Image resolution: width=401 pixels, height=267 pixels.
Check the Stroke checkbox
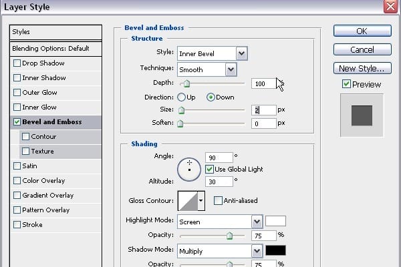(17, 224)
